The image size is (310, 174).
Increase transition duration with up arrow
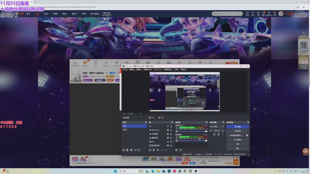tap(223, 130)
